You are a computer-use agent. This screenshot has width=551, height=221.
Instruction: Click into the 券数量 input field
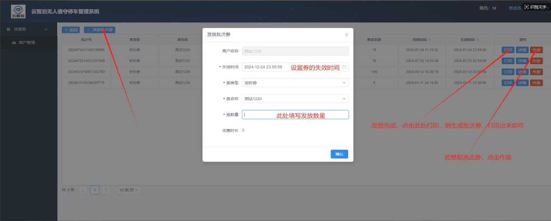[295, 115]
